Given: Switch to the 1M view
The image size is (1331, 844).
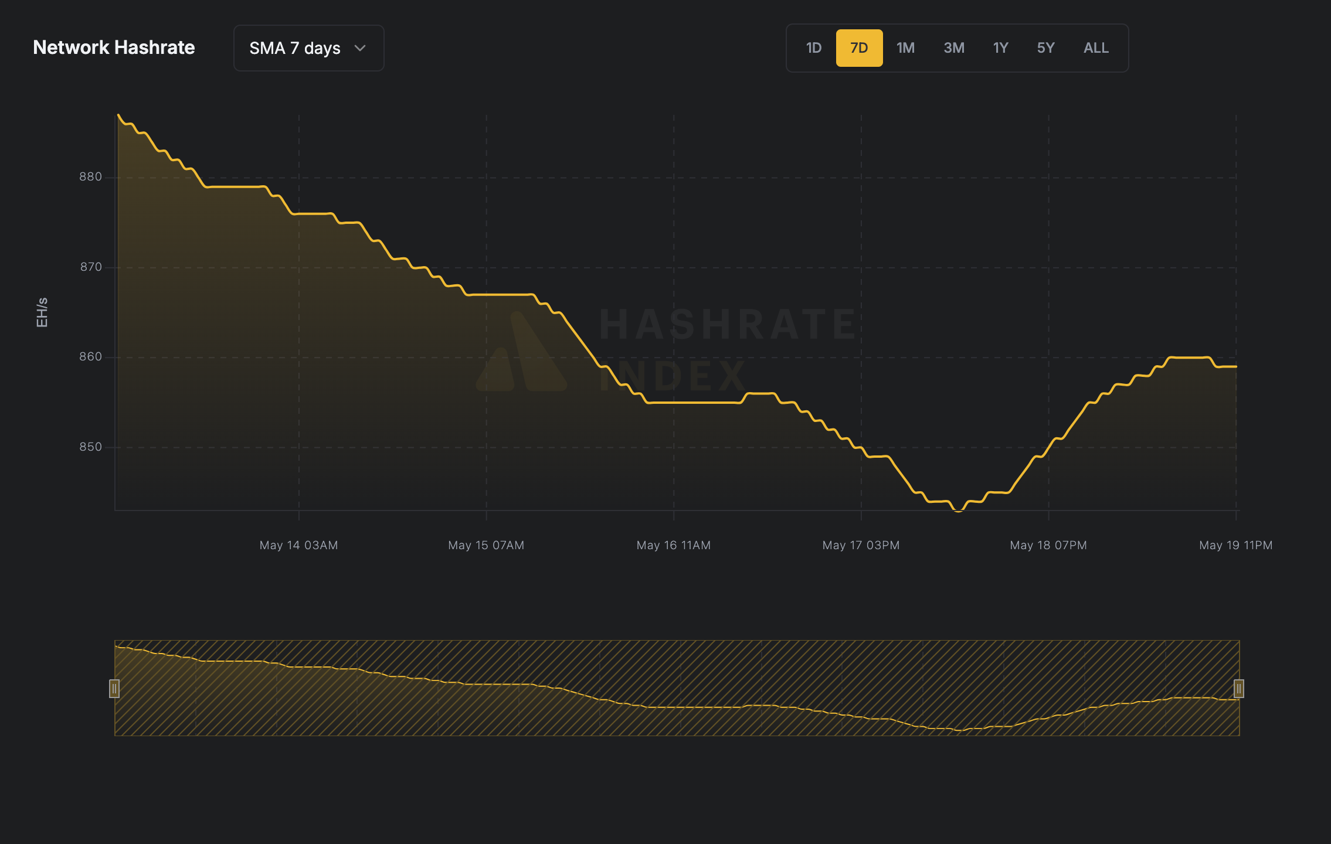Looking at the screenshot, I should [905, 48].
